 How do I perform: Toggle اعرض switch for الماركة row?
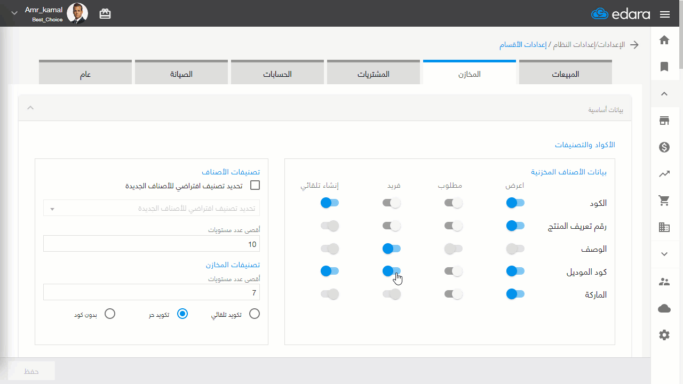pyautogui.click(x=515, y=294)
